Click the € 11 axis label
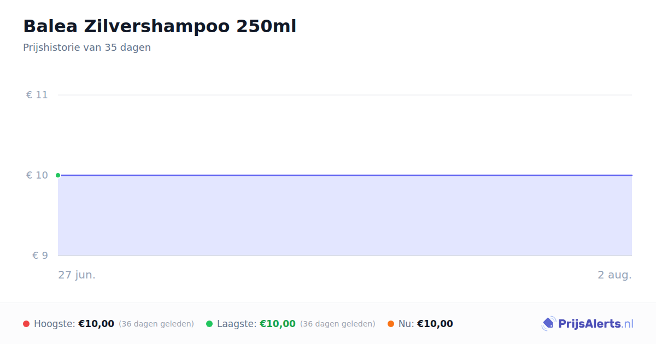Viewport: 656px width, 344px height. pyautogui.click(x=37, y=95)
